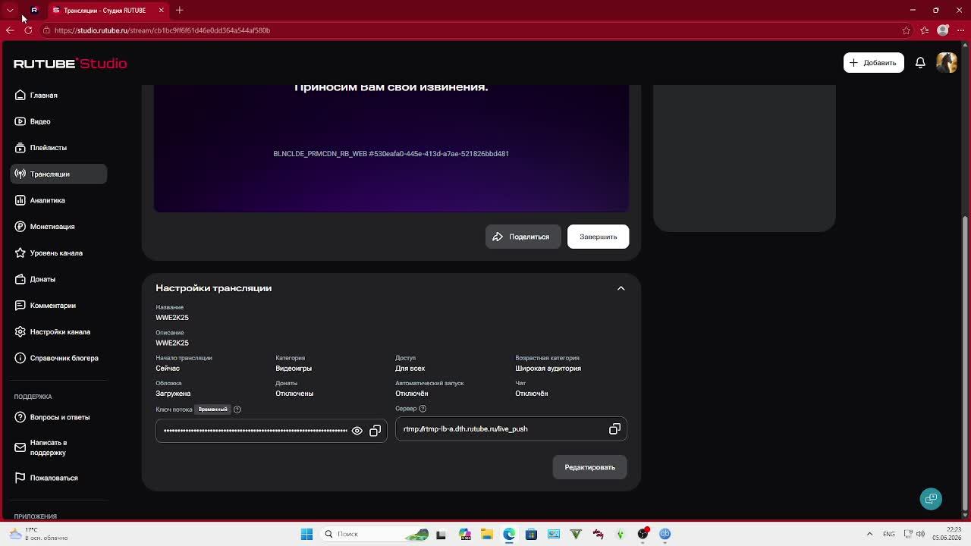The height and width of the screenshot is (546, 971).
Task: Open OBS Studio from the taskbar
Action: click(x=643, y=534)
